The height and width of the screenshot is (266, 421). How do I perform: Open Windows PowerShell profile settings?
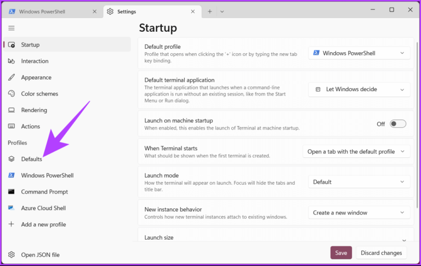tap(67, 176)
